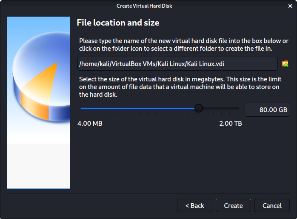The height and width of the screenshot is (219, 297).
Task: Click the file name instruction paragraph
Action: coord(183,45)
